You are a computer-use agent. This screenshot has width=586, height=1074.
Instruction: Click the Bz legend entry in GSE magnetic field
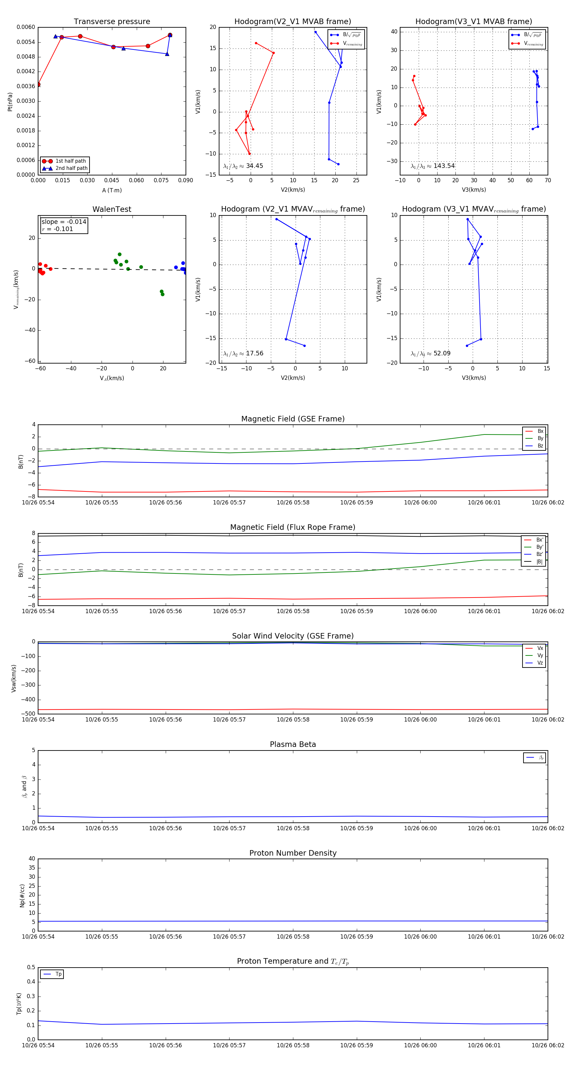coord(534,446)
